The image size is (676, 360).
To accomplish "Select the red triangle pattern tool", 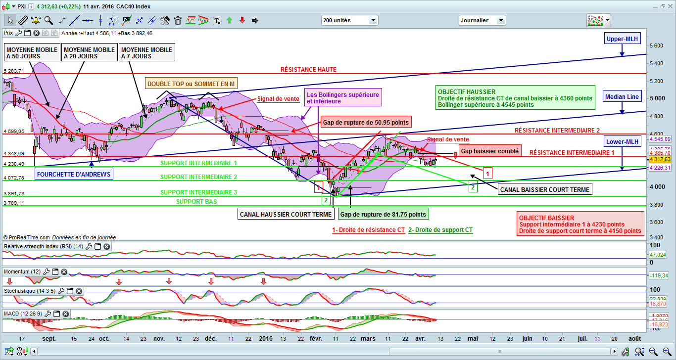I will [x=204, y=20].
